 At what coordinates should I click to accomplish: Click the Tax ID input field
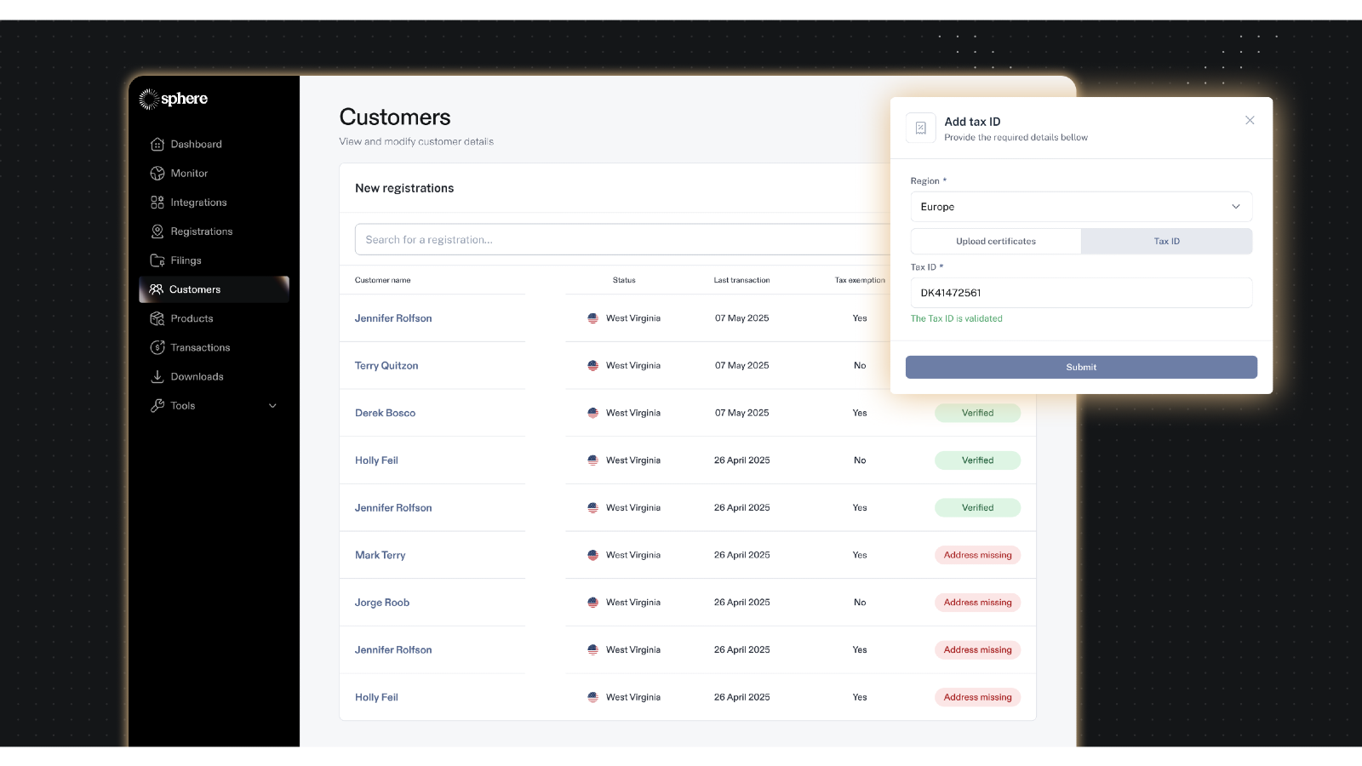coord(1080,293)
